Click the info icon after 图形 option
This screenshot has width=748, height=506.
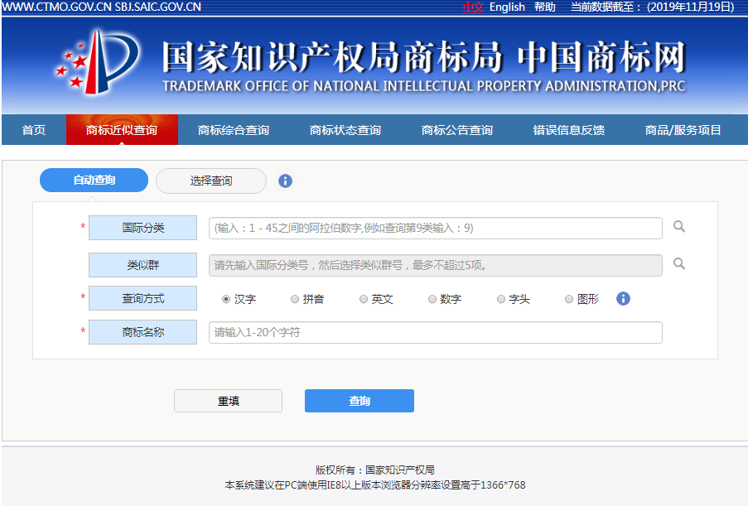(x=622, y=299)
